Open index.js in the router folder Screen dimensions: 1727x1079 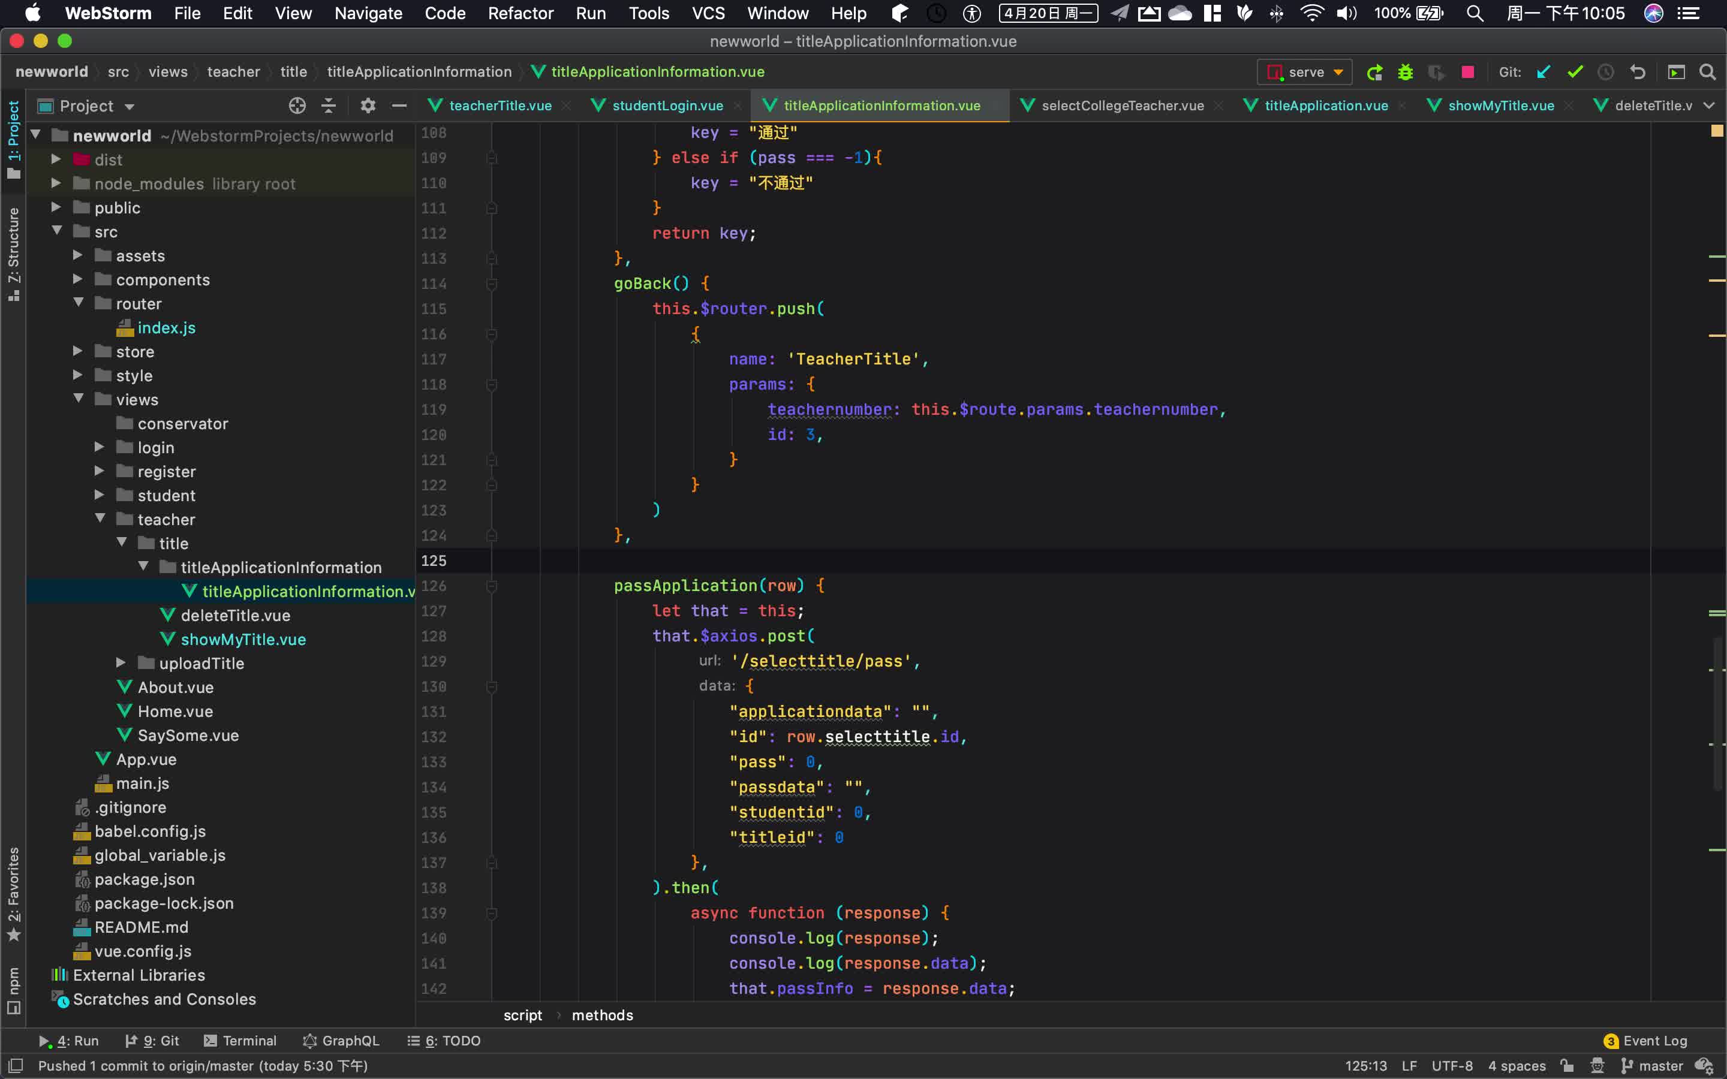[166, 327]
